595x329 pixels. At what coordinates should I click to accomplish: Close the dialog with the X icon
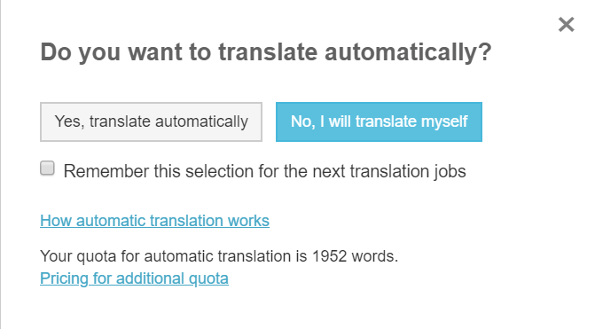coord(566,25)
